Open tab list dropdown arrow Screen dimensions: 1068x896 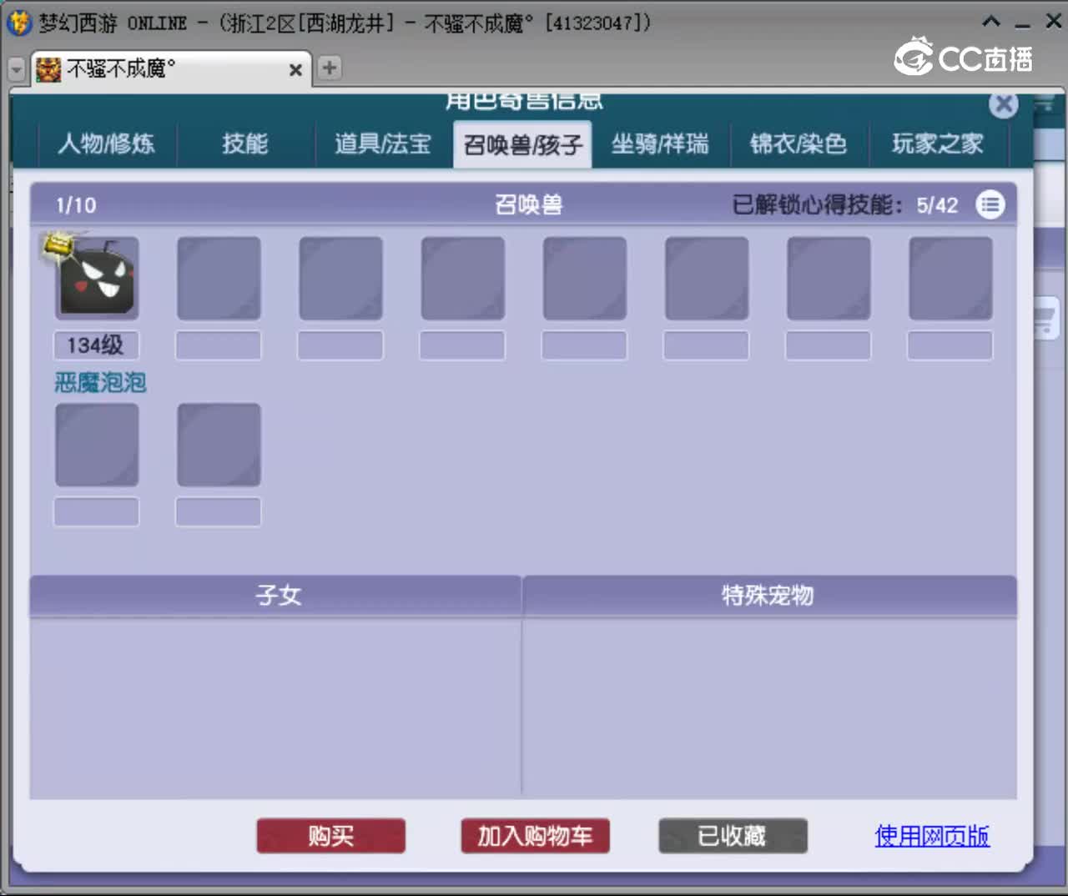(16, 69)
